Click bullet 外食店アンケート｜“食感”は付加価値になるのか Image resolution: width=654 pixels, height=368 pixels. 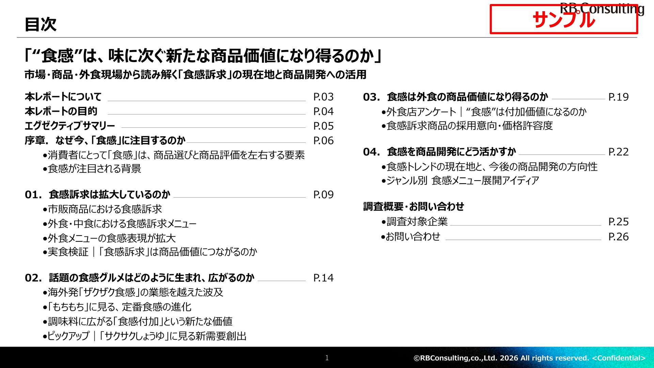[484, 112]
